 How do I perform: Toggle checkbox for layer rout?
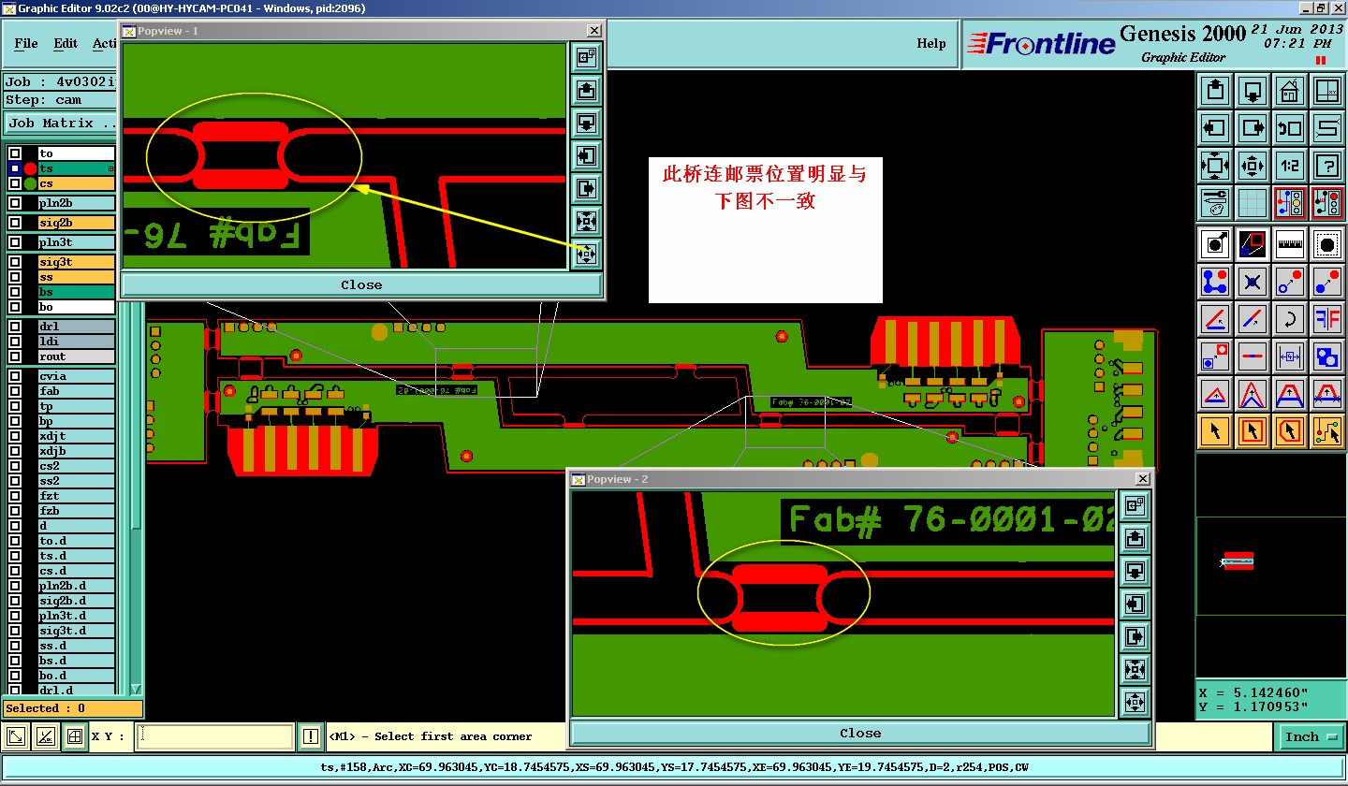tap(15, 357)
